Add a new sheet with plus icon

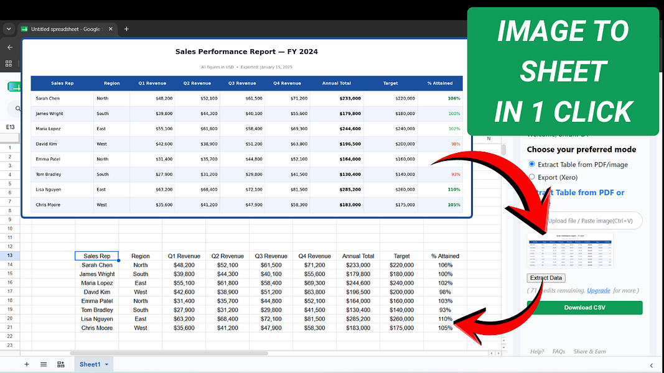(x=26, y=364)
